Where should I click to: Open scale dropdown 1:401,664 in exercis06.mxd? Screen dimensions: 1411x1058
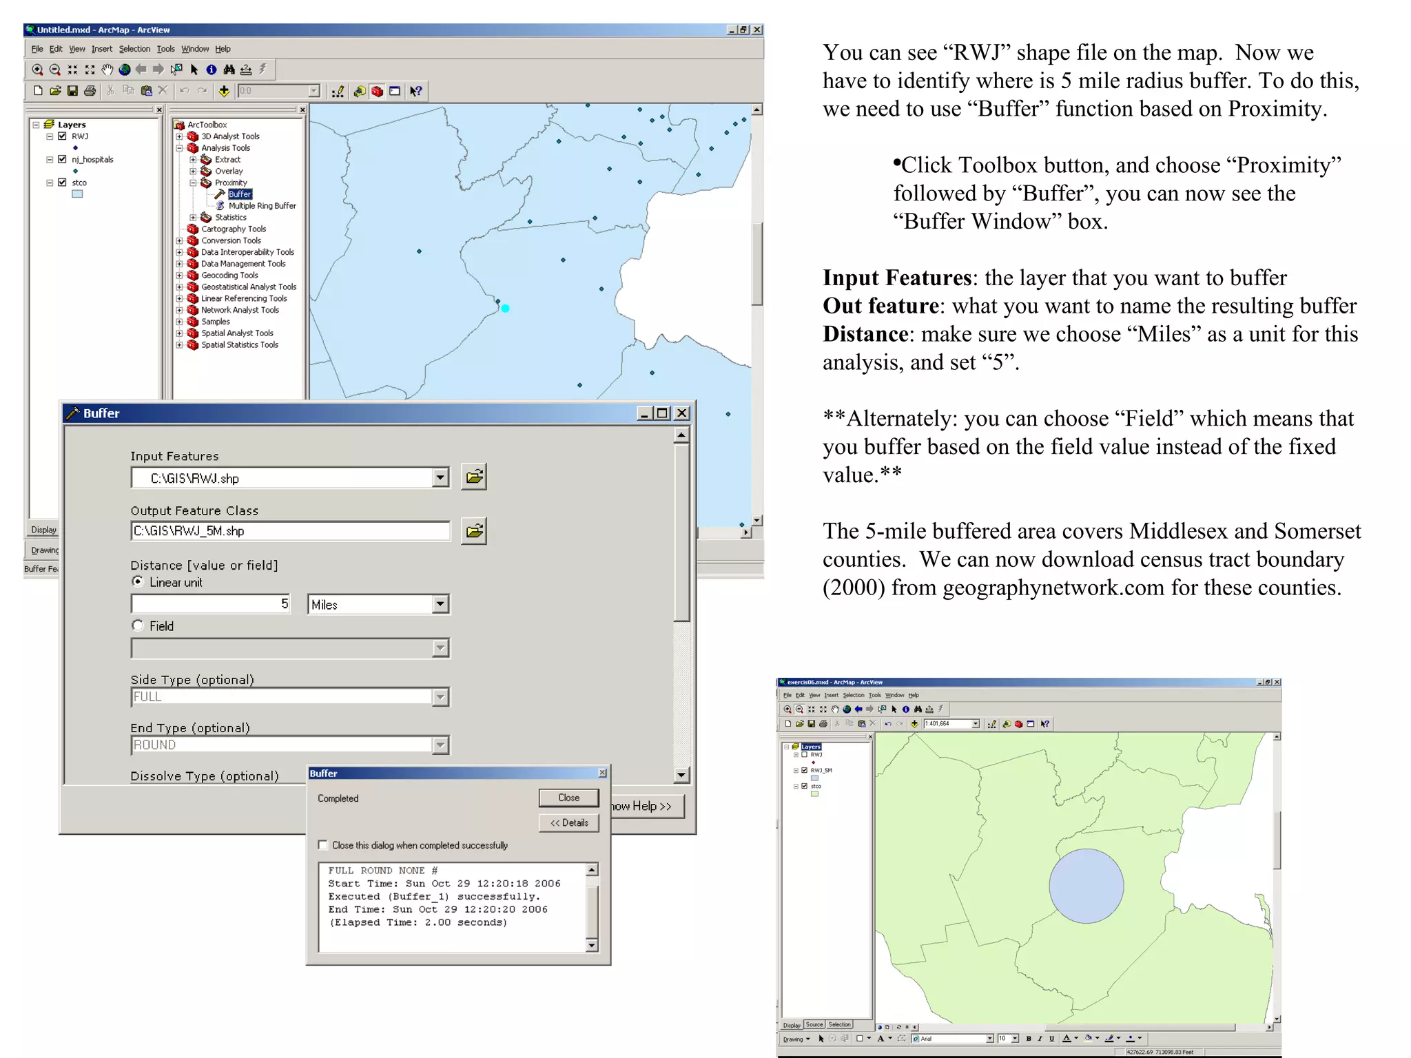(976, 724)
